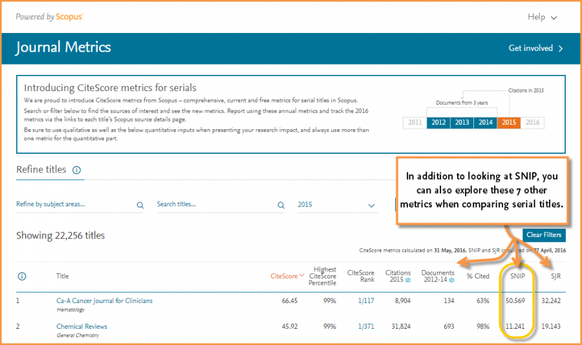Click the Showing 22,256 titles text

(61, 236)
